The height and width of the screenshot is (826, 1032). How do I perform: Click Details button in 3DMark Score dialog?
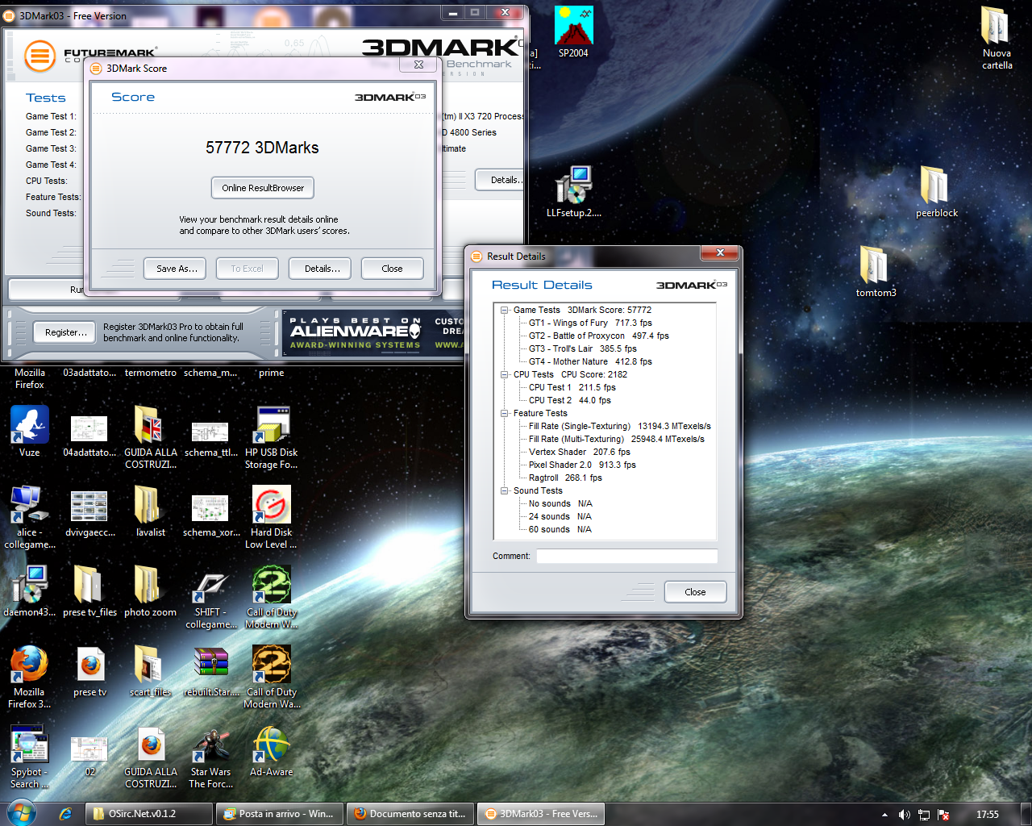pyautogui.click(x=320, y=269)
